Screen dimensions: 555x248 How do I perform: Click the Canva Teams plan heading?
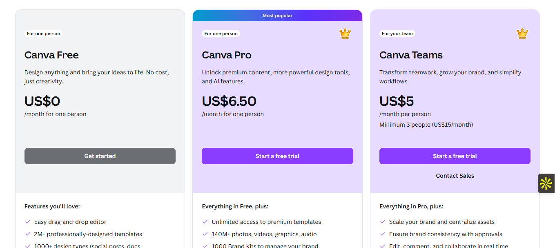click(411, 55)
